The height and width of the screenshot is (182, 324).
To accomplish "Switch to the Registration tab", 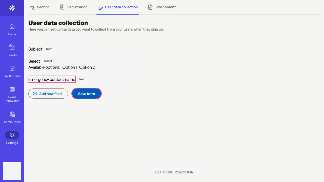I will pos(74,7).
